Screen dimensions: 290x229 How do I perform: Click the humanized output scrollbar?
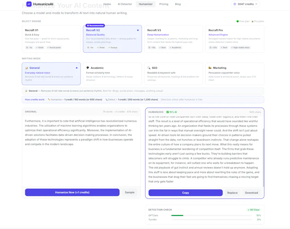[263, 157]
